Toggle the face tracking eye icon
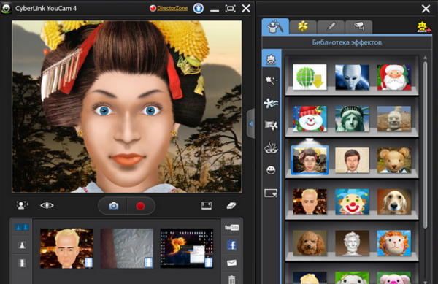This screenshot has width=438, height=284. click(47, 206)
